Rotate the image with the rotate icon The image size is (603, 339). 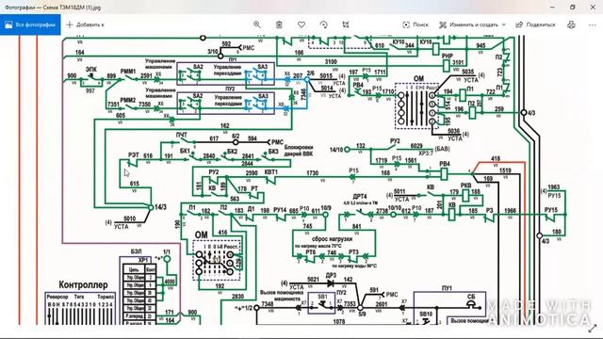click(324, 24)
